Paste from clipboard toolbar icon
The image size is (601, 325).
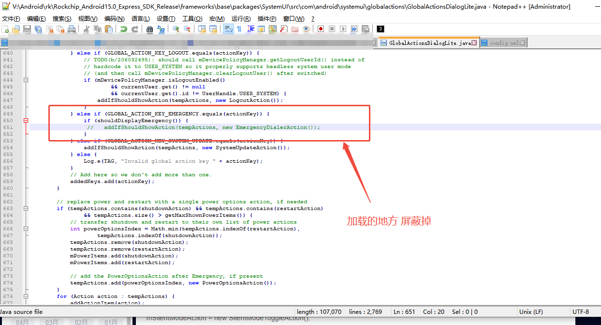pyautogui.click(x=109, y=29)
